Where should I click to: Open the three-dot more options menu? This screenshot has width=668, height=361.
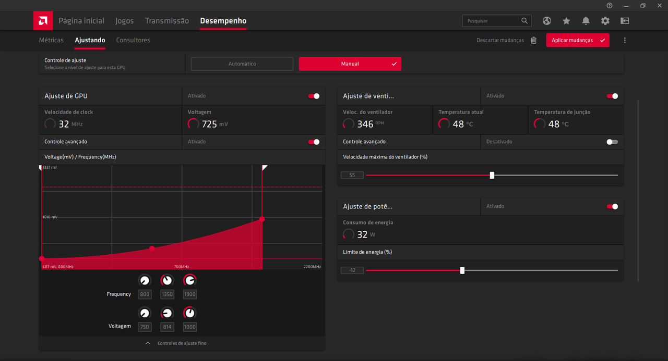[x=625, y=40]
